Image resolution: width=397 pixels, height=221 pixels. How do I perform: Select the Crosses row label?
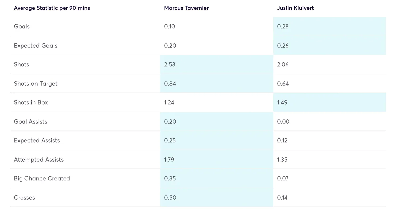click(x=24, y=198)
